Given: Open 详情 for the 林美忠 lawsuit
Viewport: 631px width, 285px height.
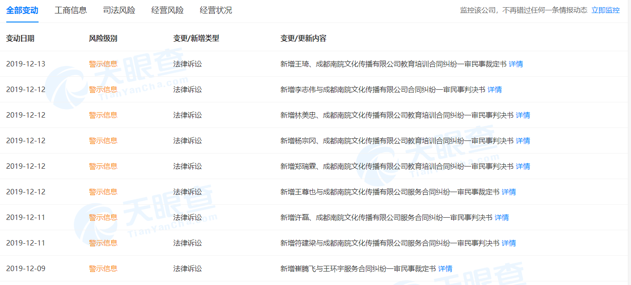Looking at the screenshot, I should (523, 115).
